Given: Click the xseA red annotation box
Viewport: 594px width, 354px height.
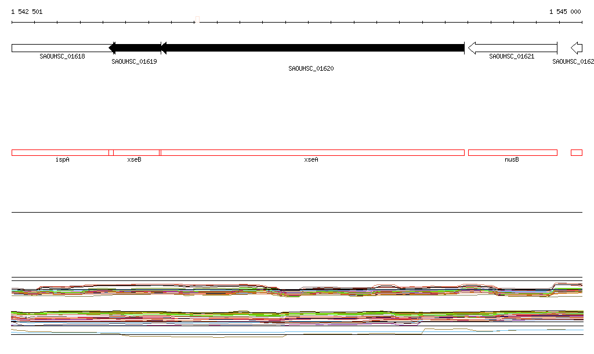Looking at the screenshot, I should point(312,153).
